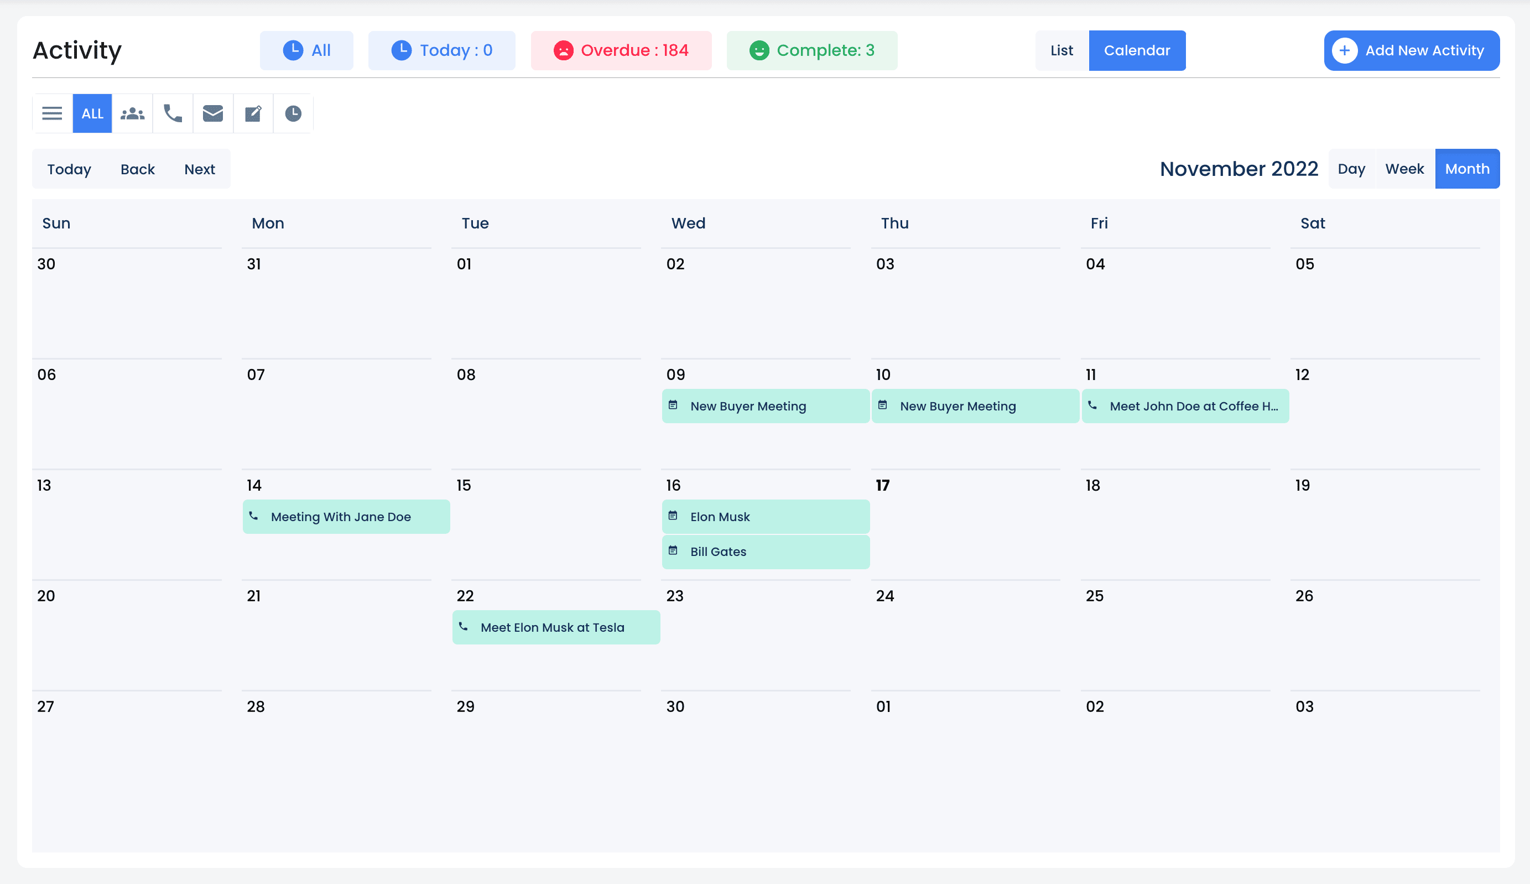
Task: Go Back to previous month
Action: (138, 169)
